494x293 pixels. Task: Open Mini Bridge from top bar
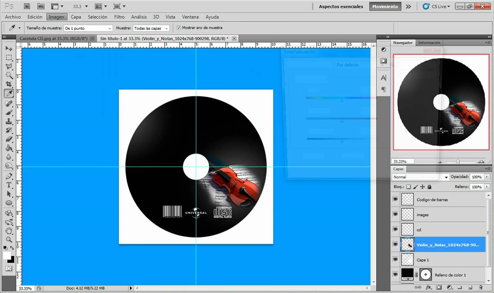tap(41, 6)
